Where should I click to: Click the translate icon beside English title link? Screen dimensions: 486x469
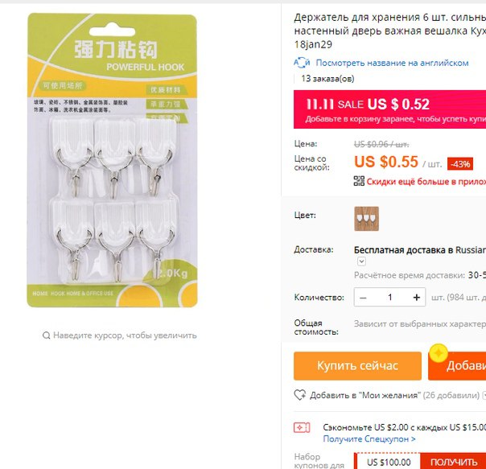click(x=302, y=63)
